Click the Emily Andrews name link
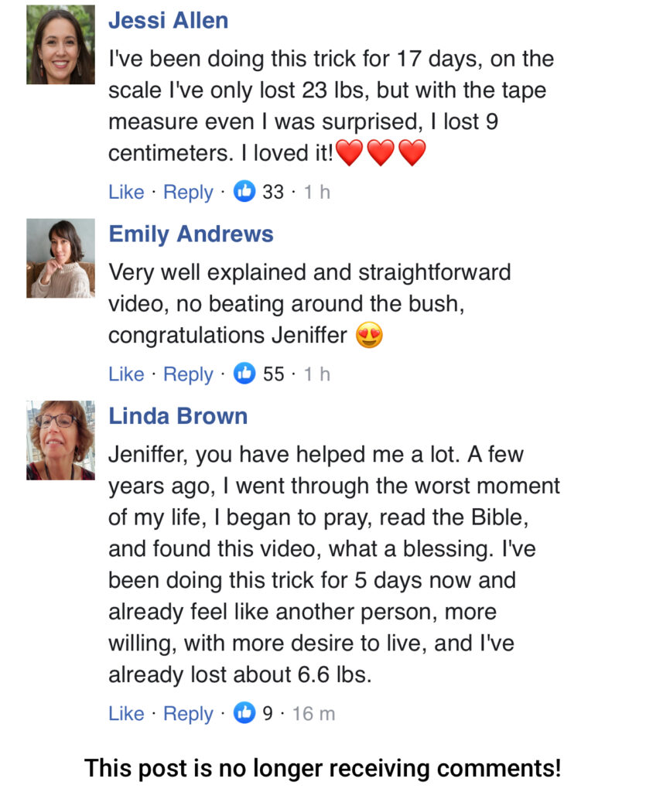This screenshot has width=646, height=792. tap(190, 234)
